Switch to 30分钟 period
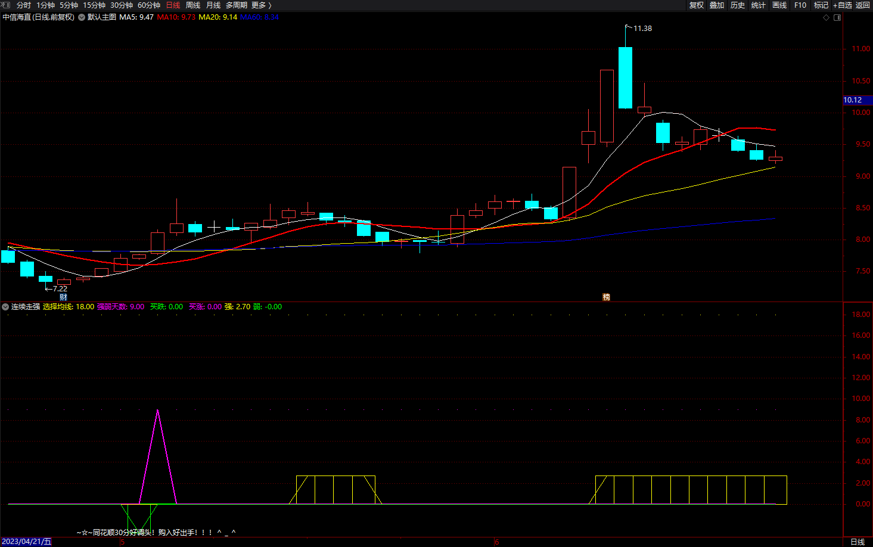Viewport: 873px width, 547px height. click(x=122, y=5)
